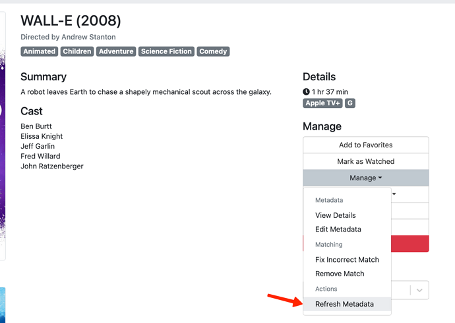Click the chevron in the select box
This screenshot has height=323, width=455.
coord(419,290)
